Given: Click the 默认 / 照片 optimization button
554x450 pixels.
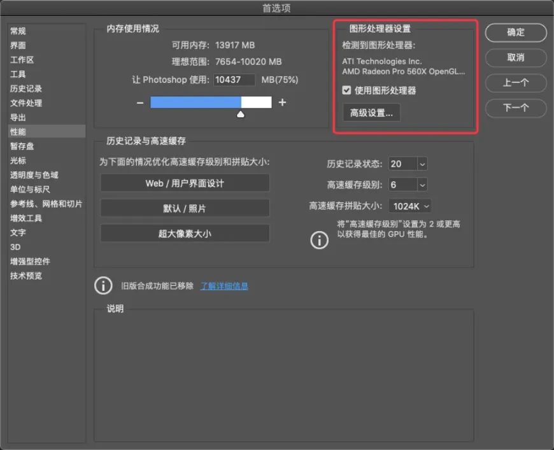Looking at the screenshot, I should pyautogui.click(x=185, y=208).
